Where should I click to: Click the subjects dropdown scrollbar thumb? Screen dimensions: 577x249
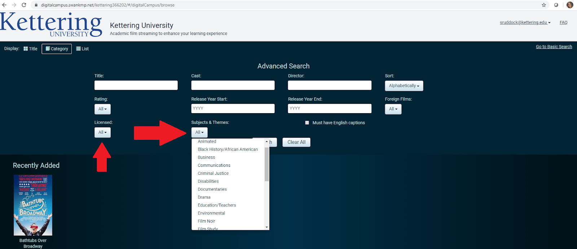[x=267, y=164]
